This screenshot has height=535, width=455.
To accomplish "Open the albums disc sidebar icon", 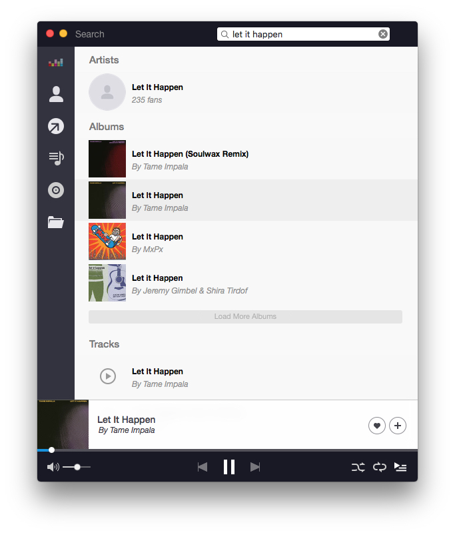I will click(56, 190).
